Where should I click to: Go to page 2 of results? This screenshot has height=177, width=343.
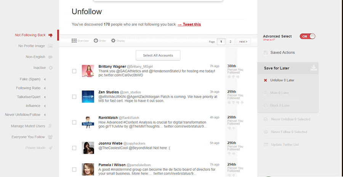231,42
